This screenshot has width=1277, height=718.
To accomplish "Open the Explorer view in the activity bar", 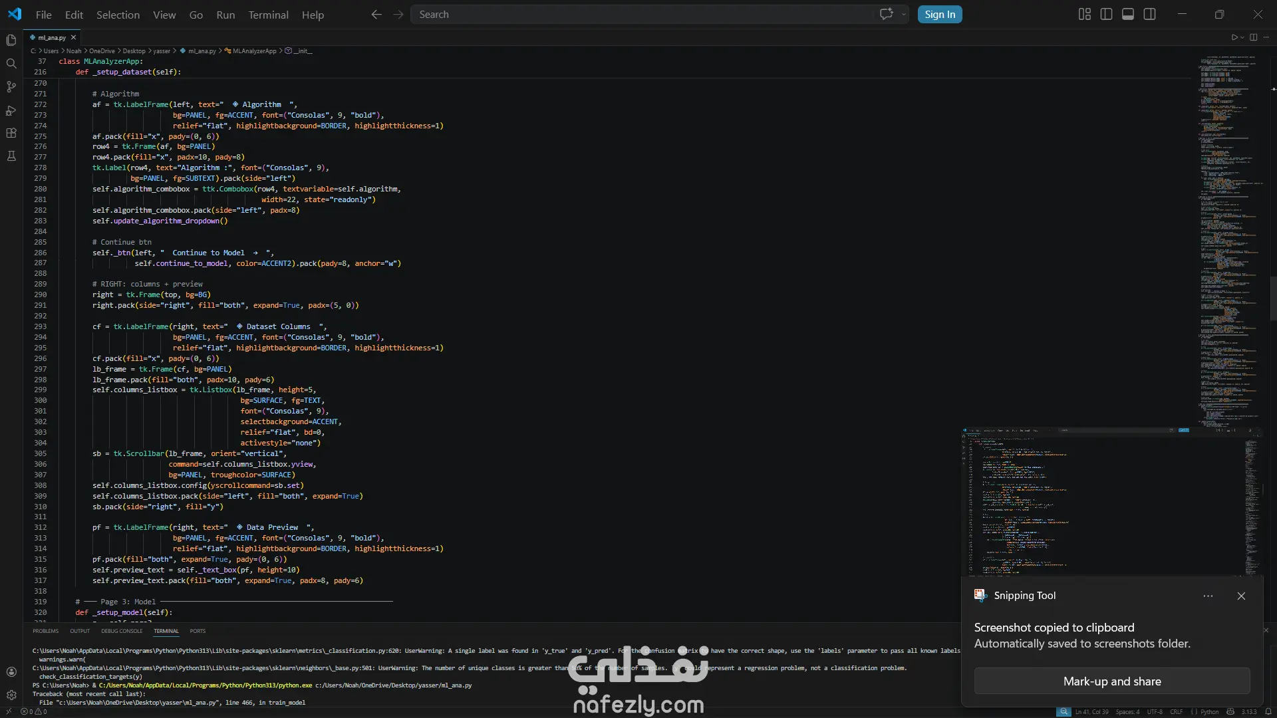I will pos(11,40).
